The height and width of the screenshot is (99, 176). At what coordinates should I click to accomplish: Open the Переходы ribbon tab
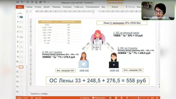pos(56,7)
